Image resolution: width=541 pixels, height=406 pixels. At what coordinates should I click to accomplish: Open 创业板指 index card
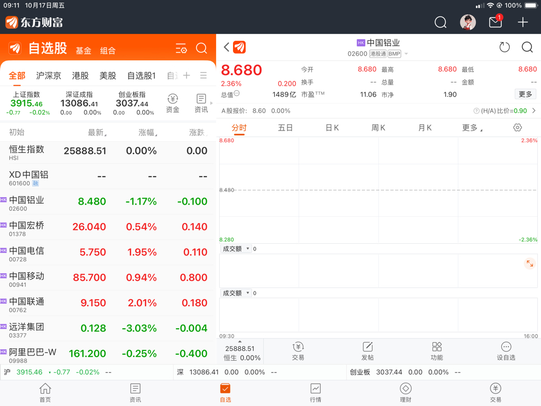(x=132, y=103)
